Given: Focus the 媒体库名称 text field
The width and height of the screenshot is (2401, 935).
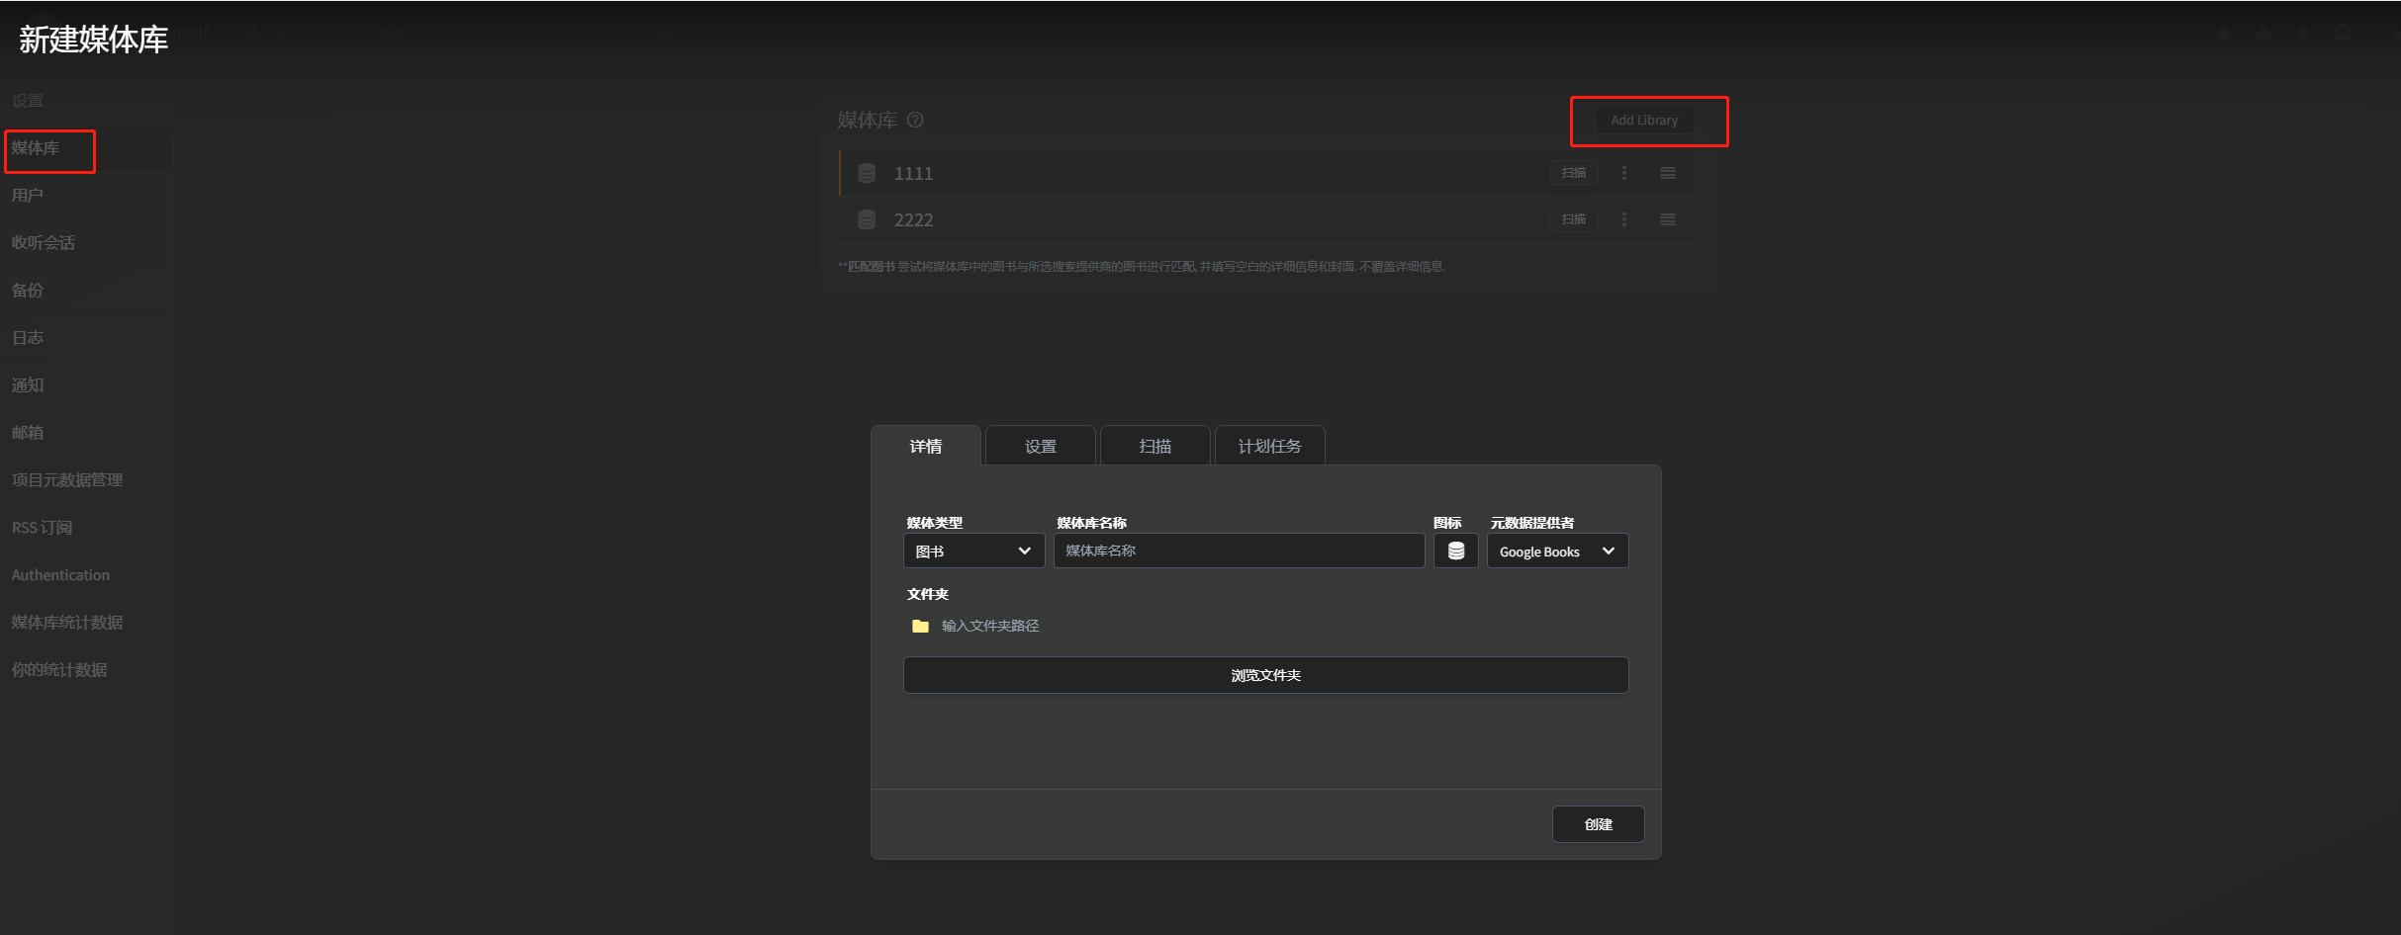Looking at the screenshot, I should [1239, 552].
